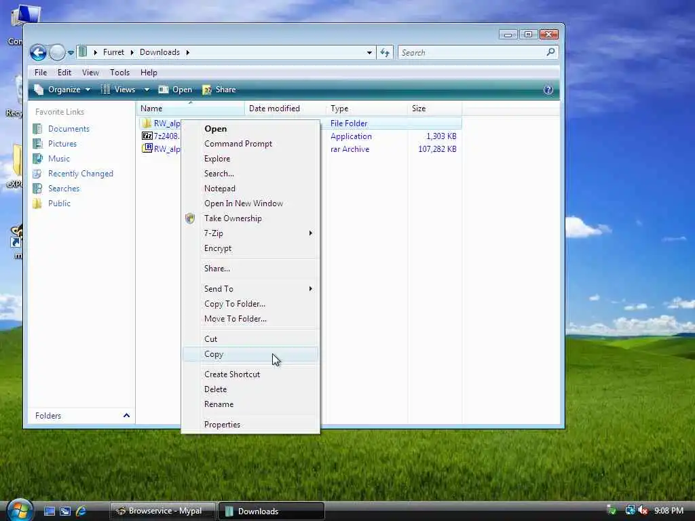The width and height of the screenshot is (695, 521).
Task: Click the muted volume tray icon
Action: click(643, 511)
